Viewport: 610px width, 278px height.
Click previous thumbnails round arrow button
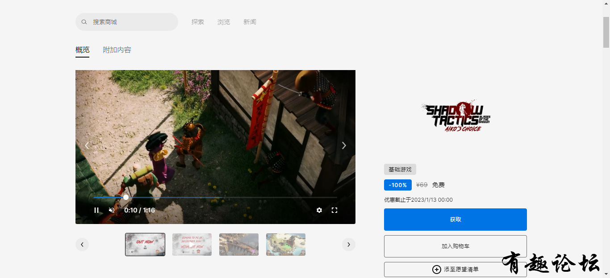[x=82, y=245]
